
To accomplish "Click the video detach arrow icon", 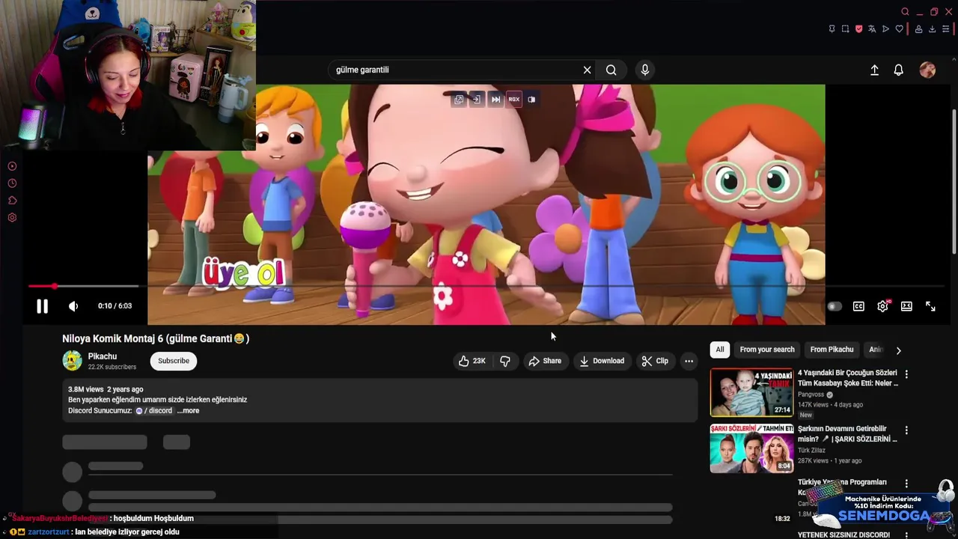I will coord(477,99).
